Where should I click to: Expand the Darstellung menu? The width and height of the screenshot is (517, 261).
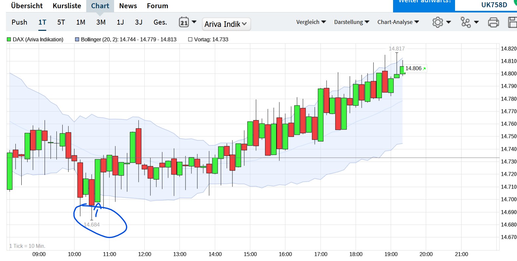[351, 22]
